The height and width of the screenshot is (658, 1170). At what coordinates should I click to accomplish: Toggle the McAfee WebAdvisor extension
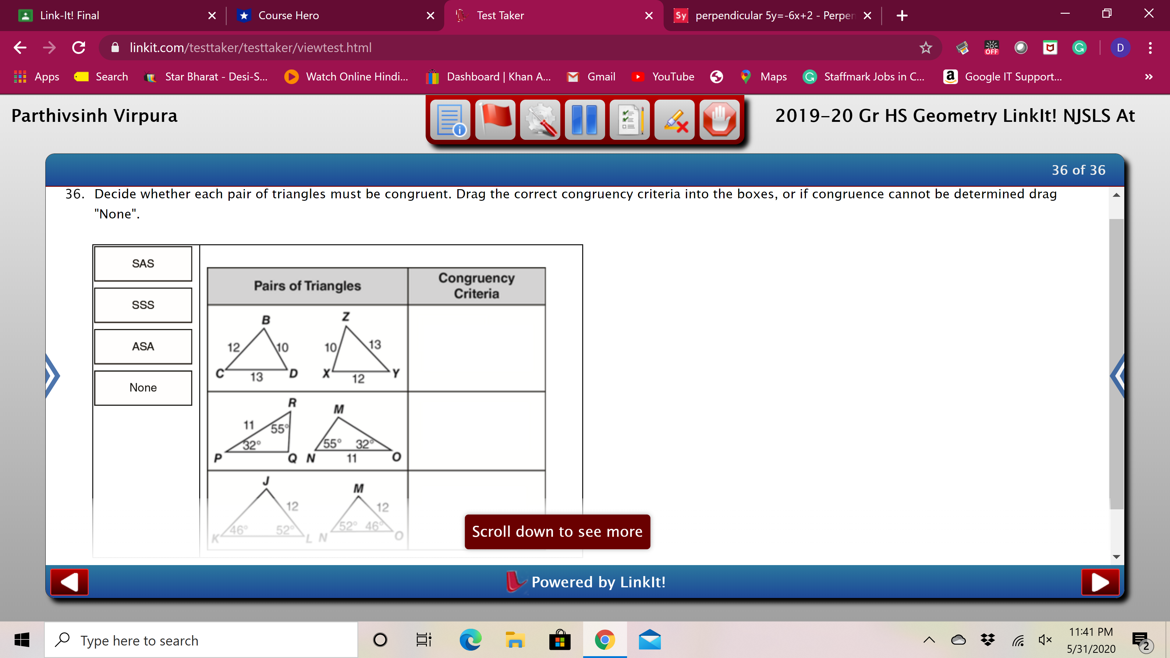pos(1050,48)
